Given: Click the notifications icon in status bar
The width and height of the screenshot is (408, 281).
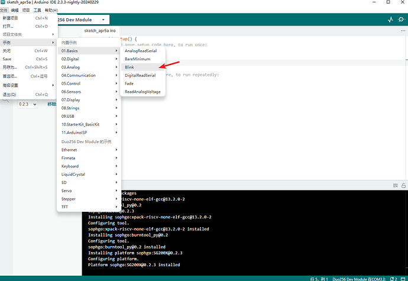Looking at the screenshot, I should pos(394,279).
